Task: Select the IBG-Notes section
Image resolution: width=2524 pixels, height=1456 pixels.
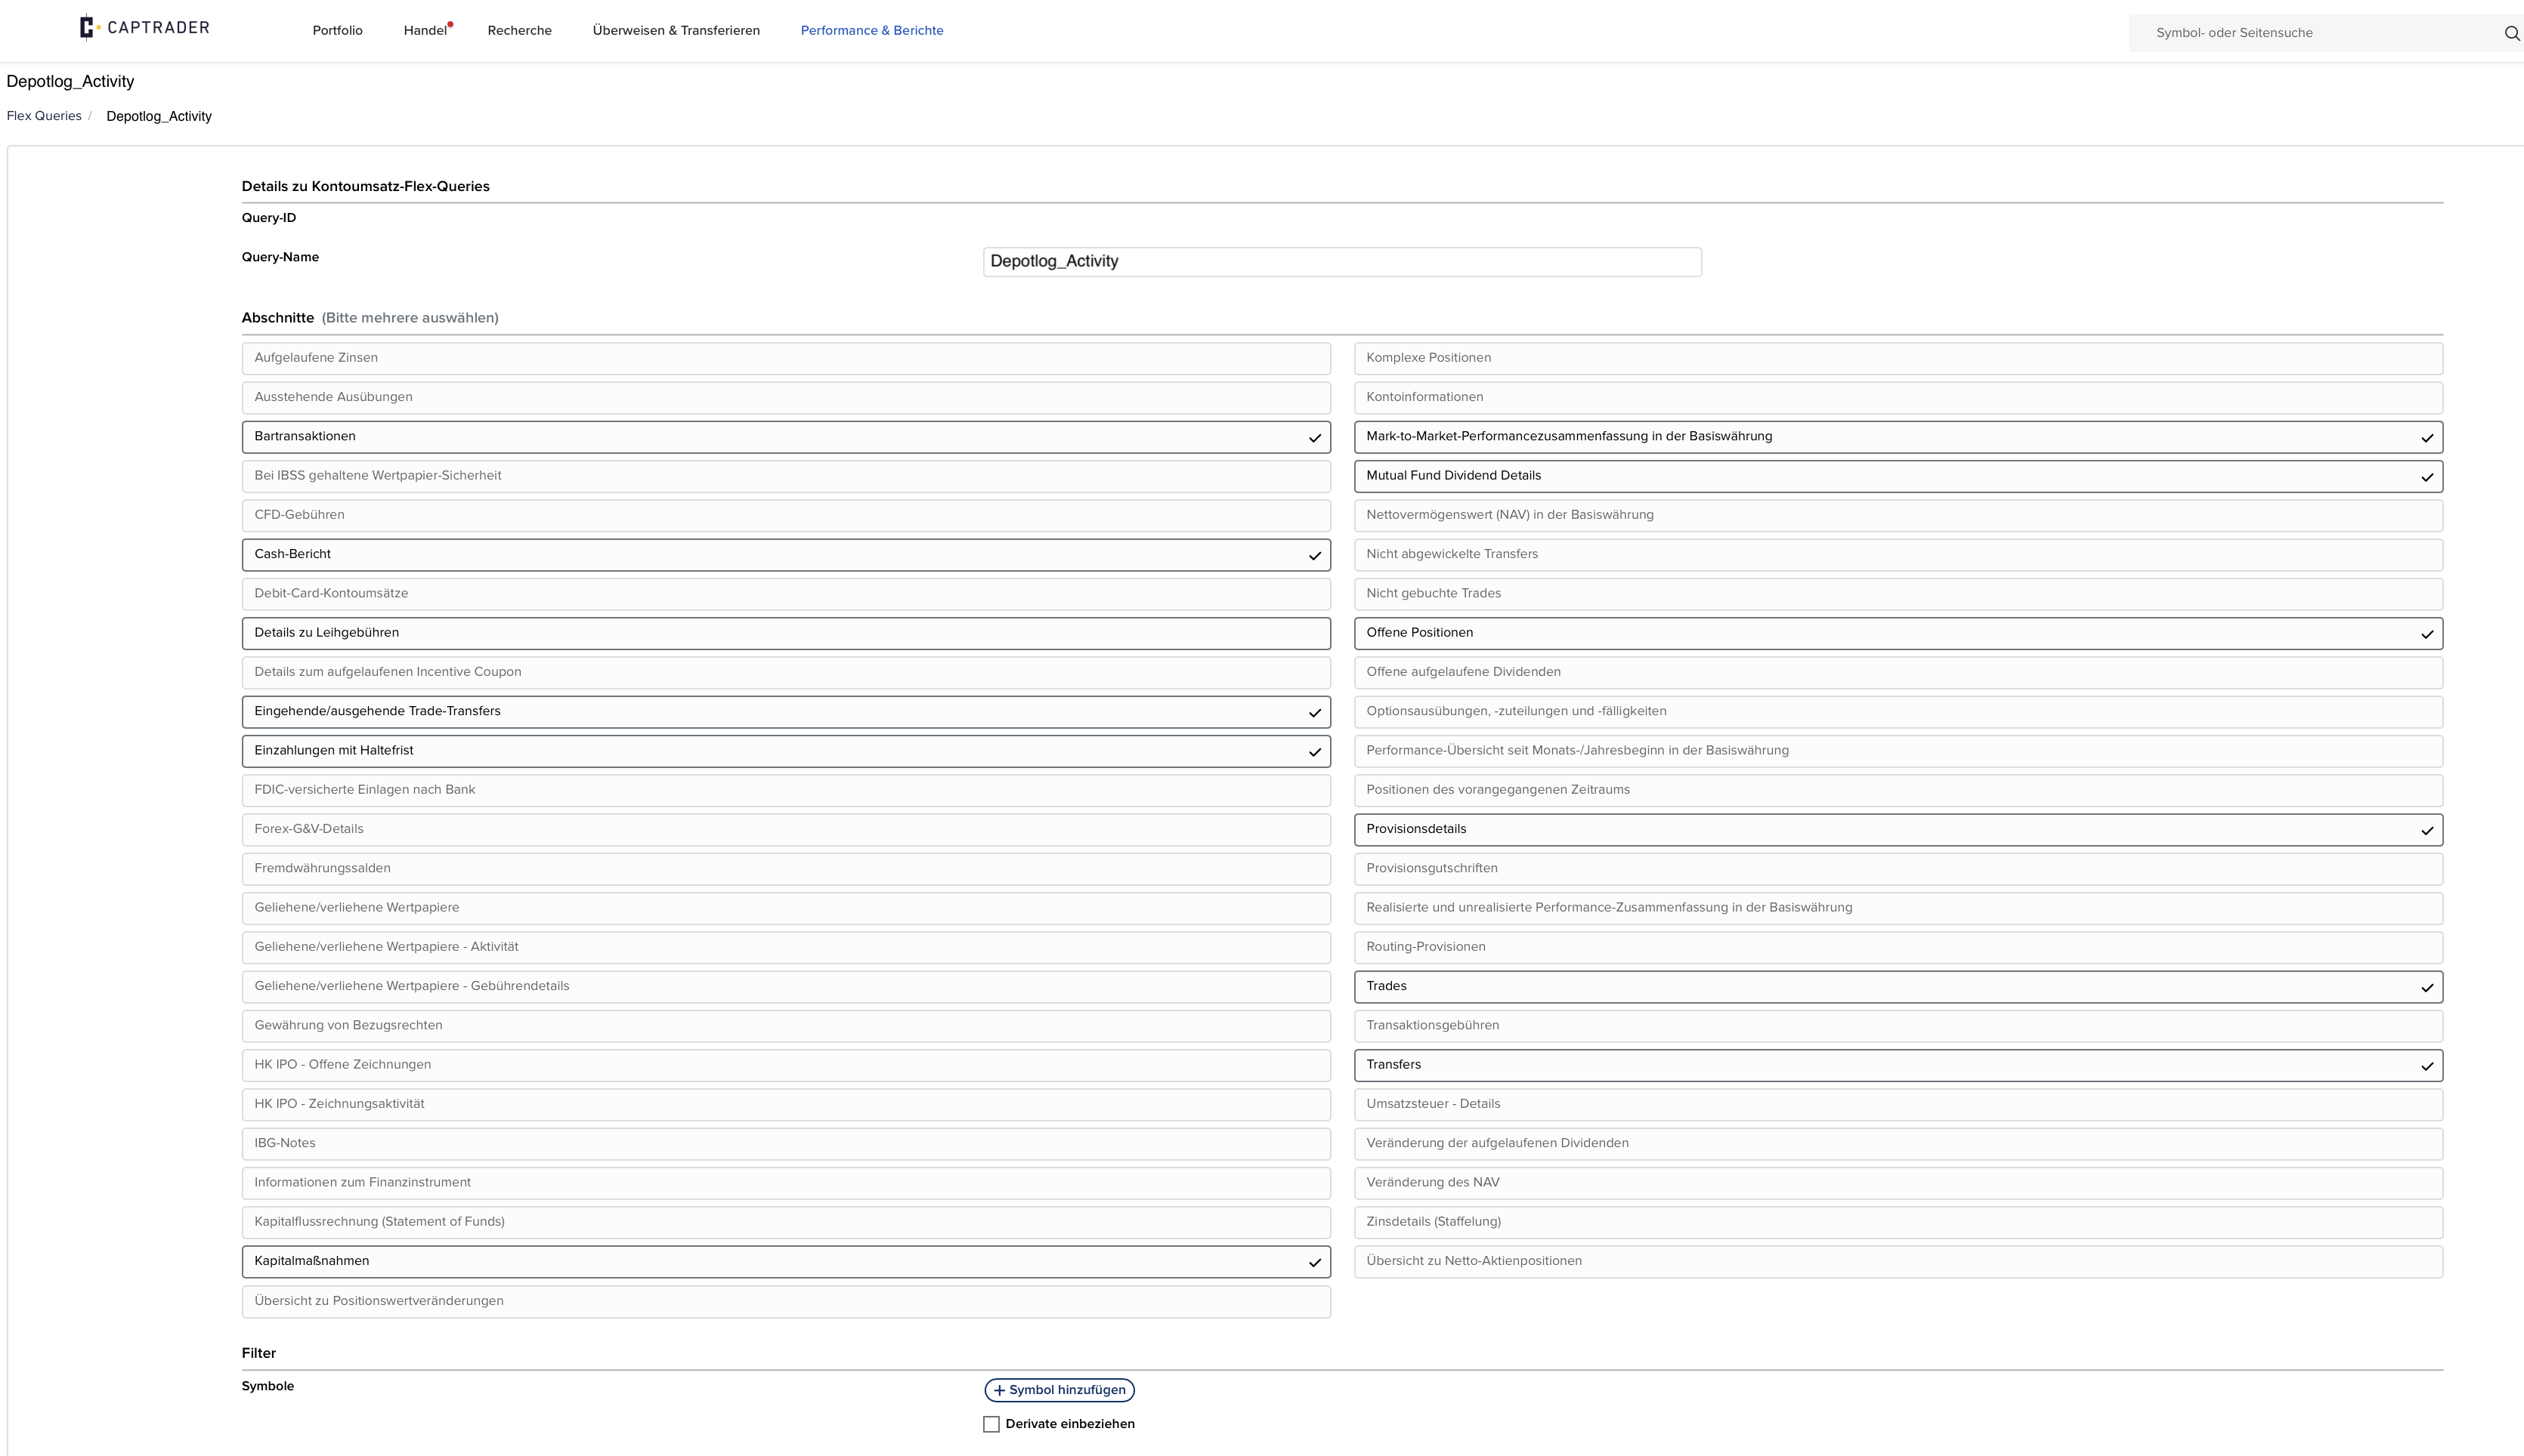Action: coord(785,1143)
